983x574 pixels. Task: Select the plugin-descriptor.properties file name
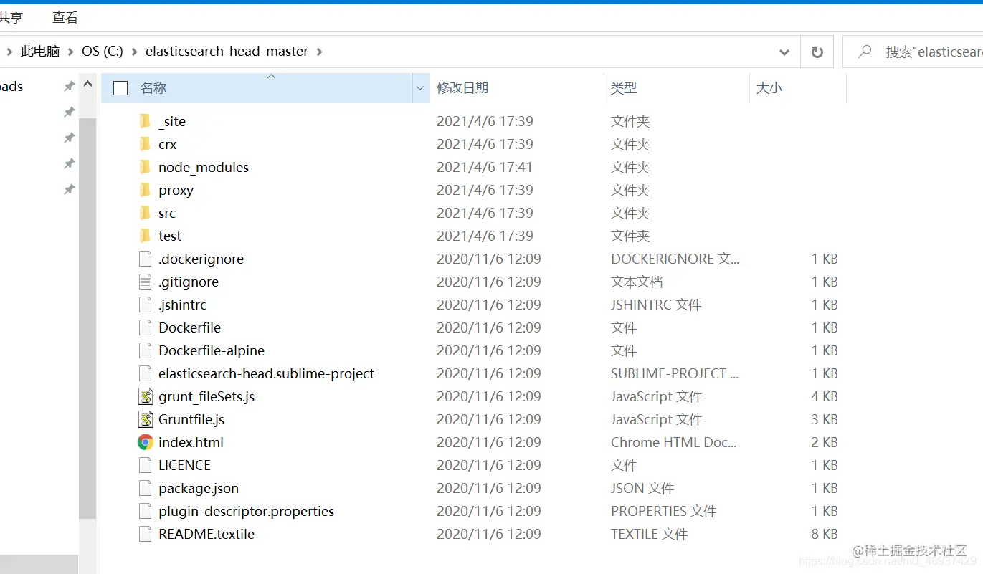[246, 511]
